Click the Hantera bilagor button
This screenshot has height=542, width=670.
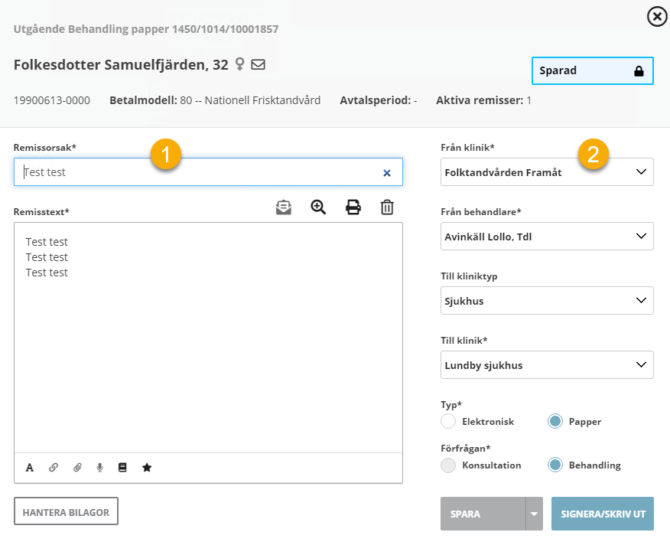[66, 512]
